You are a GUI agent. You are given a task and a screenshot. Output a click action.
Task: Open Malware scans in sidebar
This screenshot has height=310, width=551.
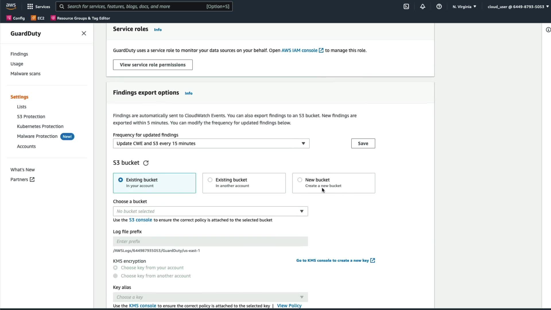pos(25,74)
